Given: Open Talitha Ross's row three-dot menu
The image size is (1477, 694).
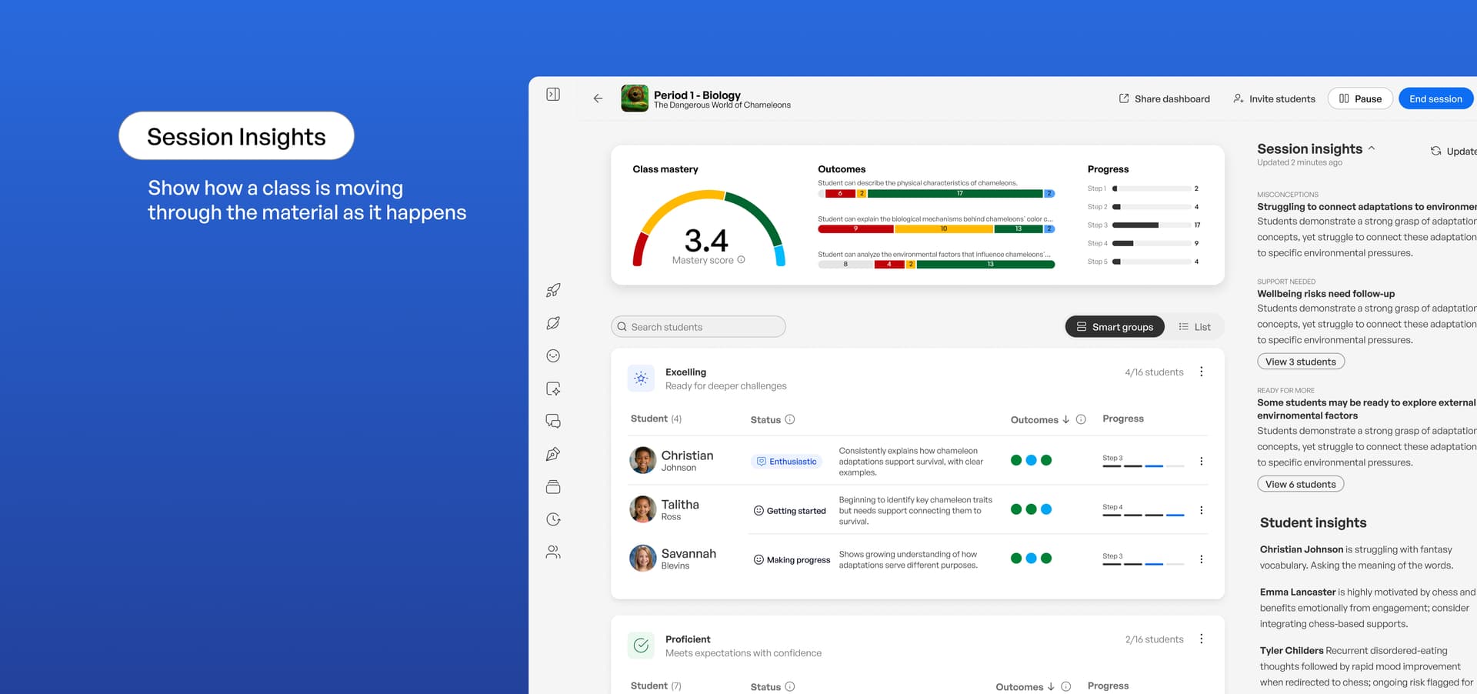Looking at the screenshot, I should (1201, 510).
